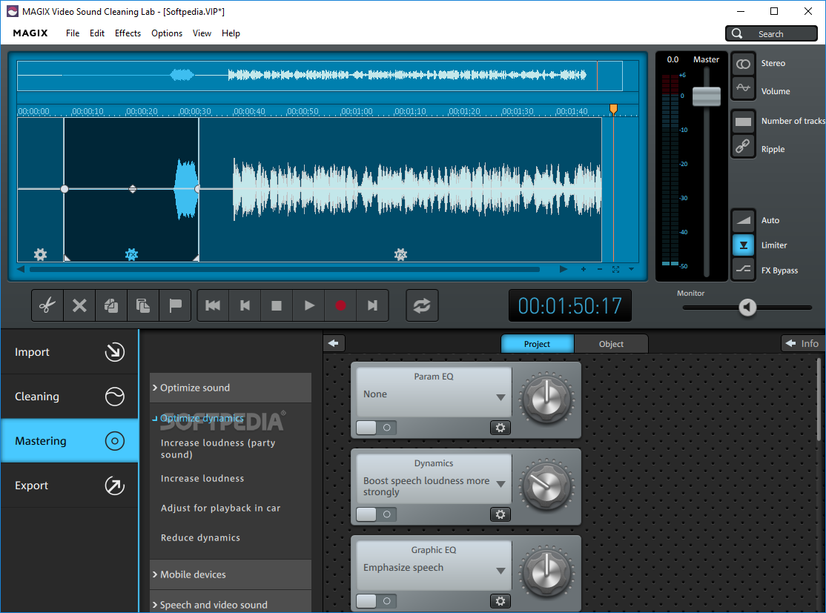Open Effects menu
Image resolution: width=826 pixels, height=613 pixels.
pos(128,33)
